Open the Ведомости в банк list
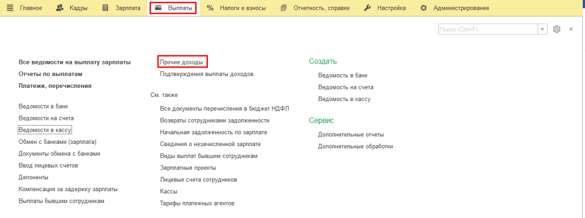 [43, 106]
